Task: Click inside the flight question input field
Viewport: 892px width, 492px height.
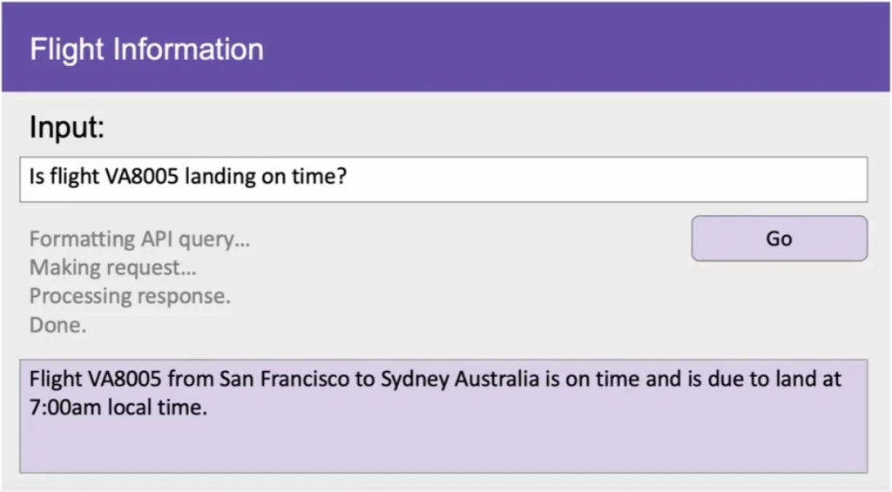Action: click(x=443, y=179)
